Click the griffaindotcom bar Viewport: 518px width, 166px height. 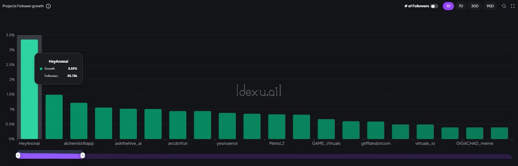click(x=376, y=130)
